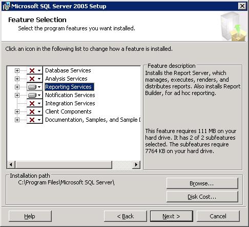
Task: Click the setup icon in the title bar
Action: (x=6, y=6)
